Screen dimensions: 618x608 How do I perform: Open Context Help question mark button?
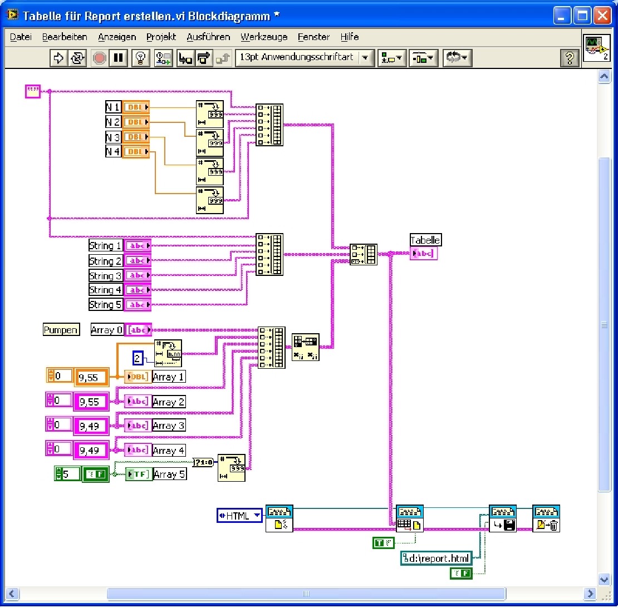569,58
